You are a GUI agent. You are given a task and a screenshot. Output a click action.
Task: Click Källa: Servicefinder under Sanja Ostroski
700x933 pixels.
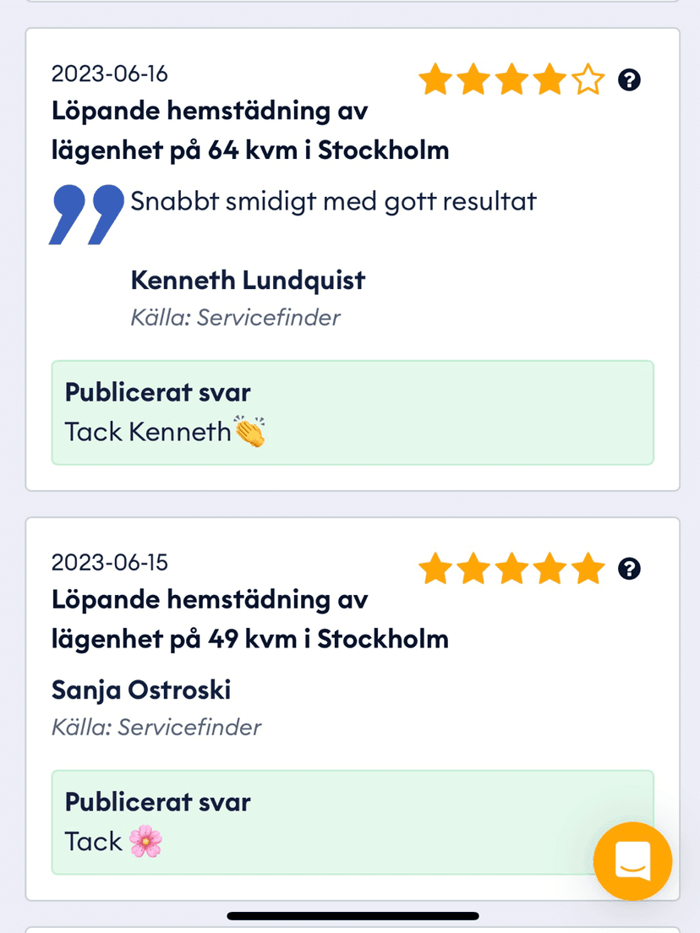pyautogui.click(x=156, y=727)
